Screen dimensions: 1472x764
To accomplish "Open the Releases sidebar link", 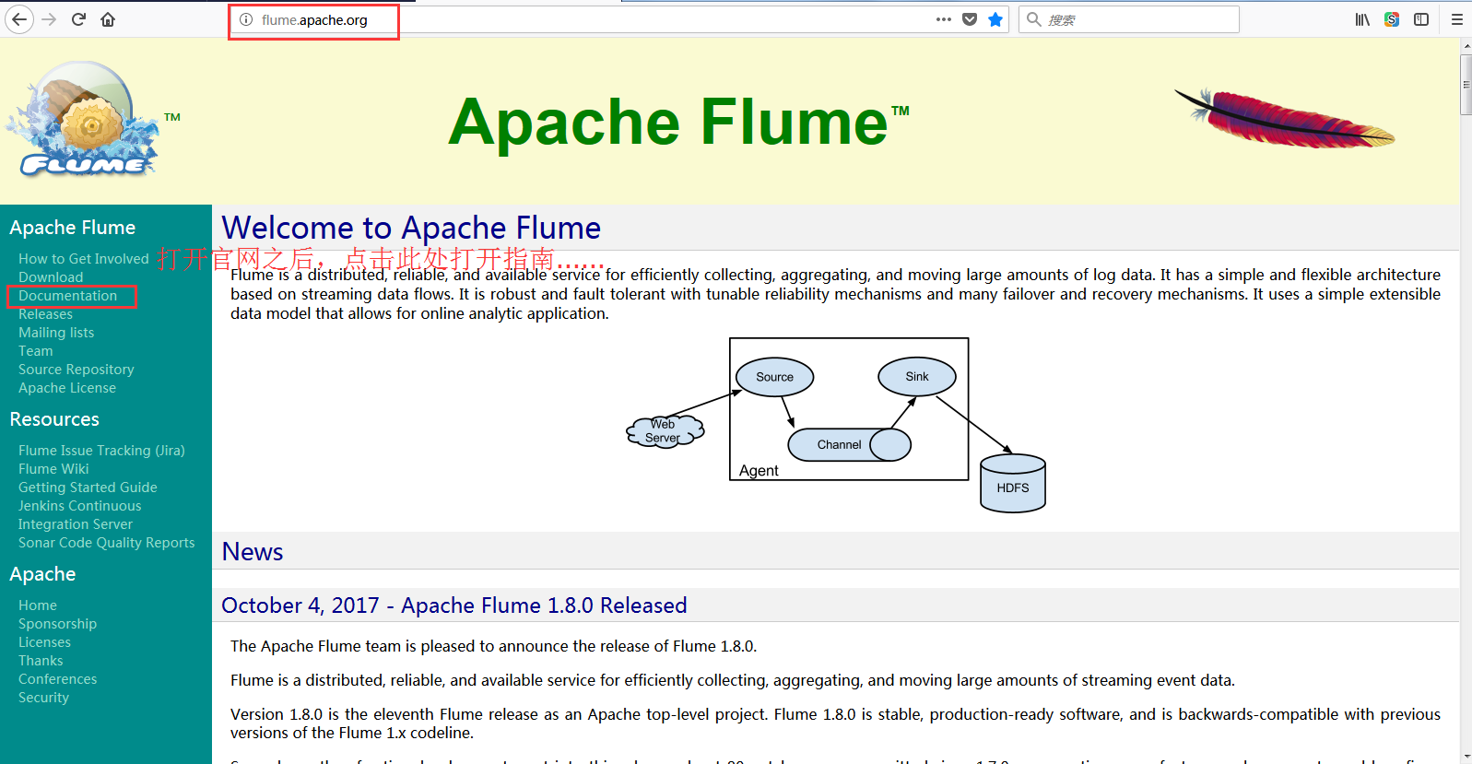I will coord(45,314).
